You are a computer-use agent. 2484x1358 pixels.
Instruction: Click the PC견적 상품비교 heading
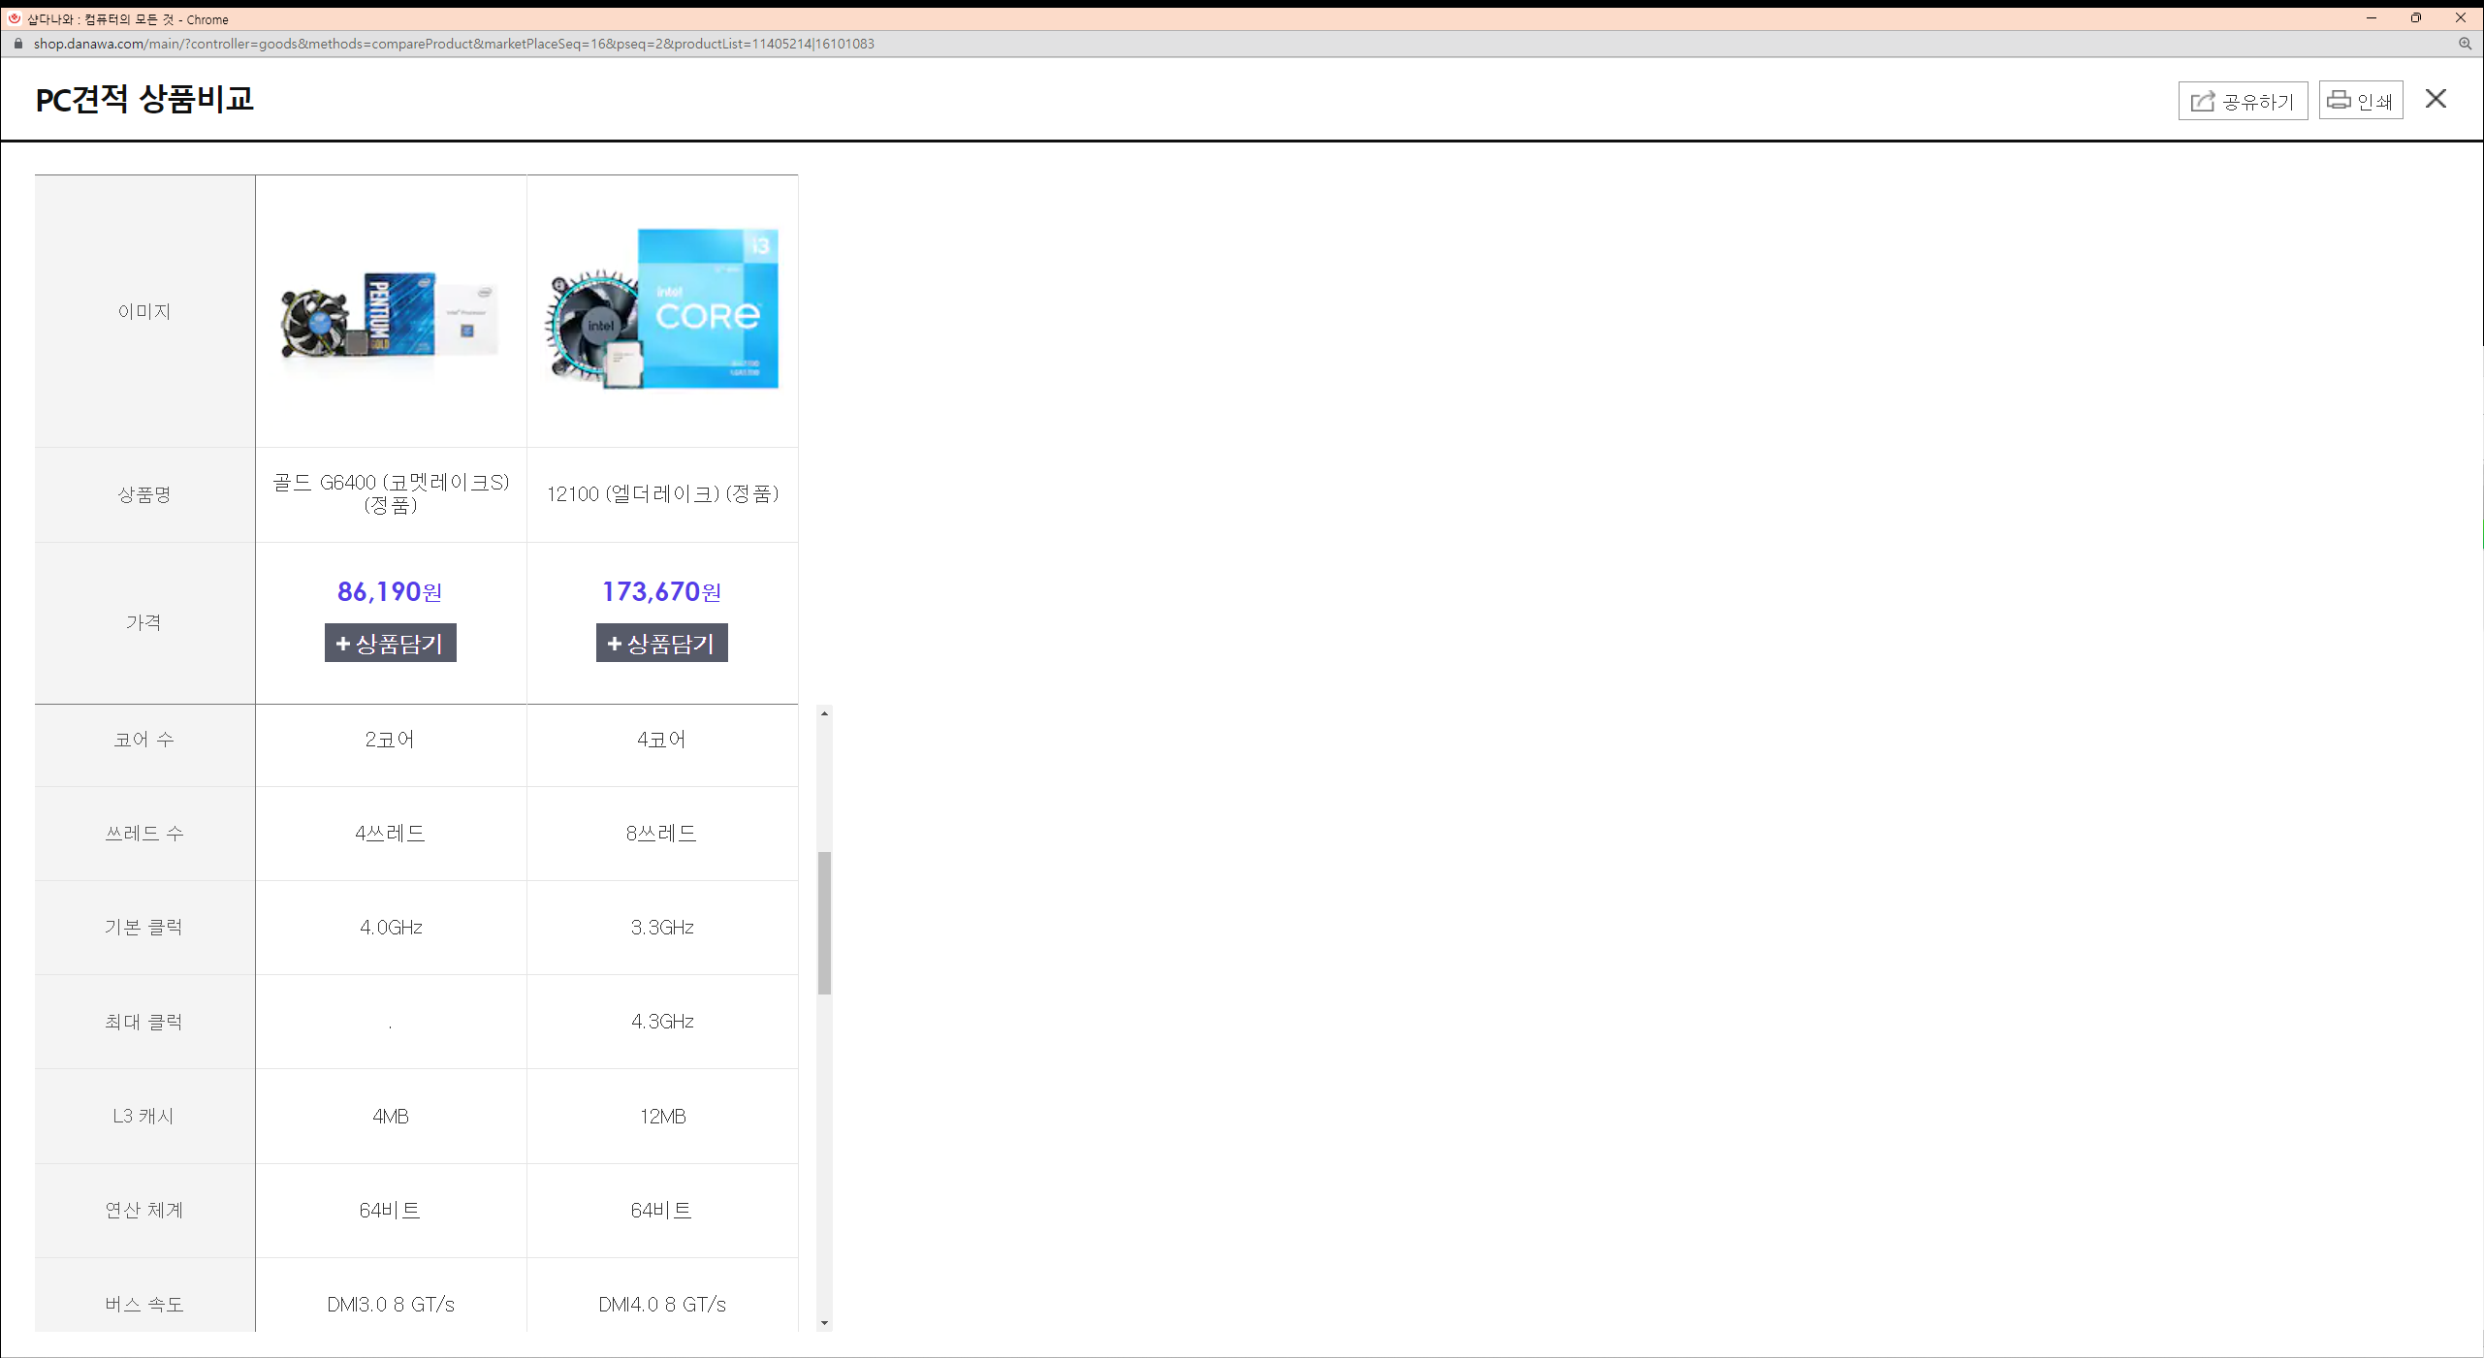144,99
